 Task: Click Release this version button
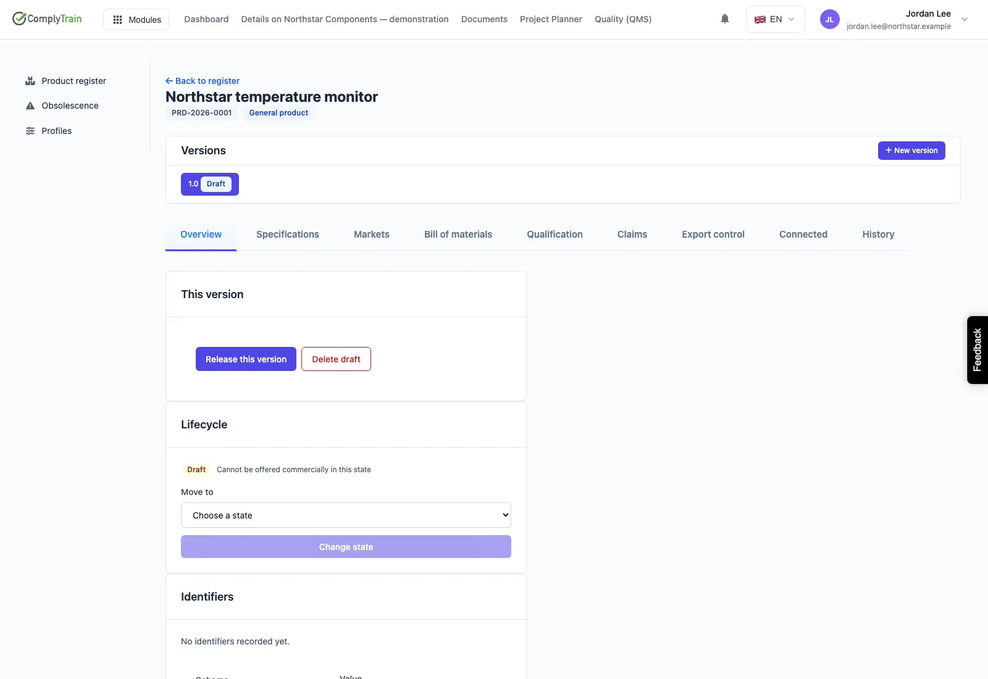pyautogui.click(x=246, y=359)
